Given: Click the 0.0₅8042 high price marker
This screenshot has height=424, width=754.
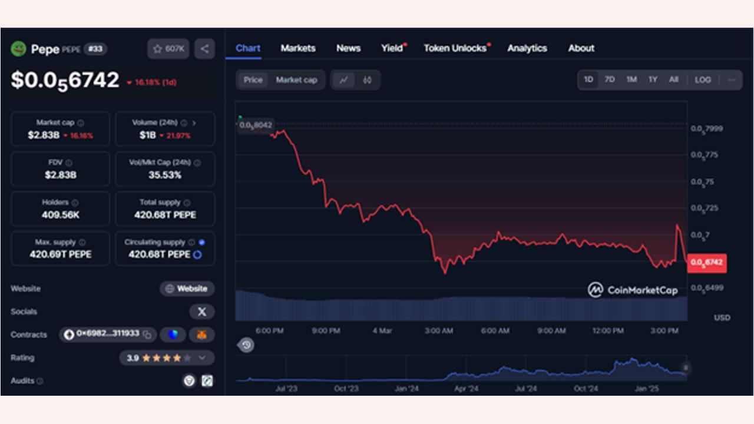Looking at the screenshot, I should [256, 125].
